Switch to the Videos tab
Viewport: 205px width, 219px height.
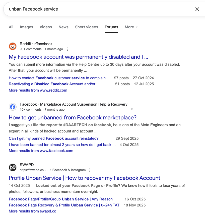point(46,27)
